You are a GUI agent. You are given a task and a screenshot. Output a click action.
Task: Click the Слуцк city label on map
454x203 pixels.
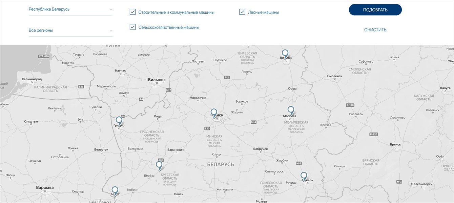pyautogui.click(x=217, y=155)
